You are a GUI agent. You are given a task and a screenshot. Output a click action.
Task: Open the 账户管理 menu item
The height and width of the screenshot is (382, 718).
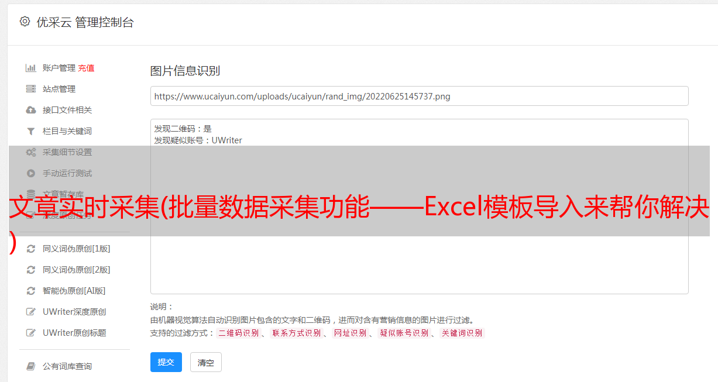(59, 68)
